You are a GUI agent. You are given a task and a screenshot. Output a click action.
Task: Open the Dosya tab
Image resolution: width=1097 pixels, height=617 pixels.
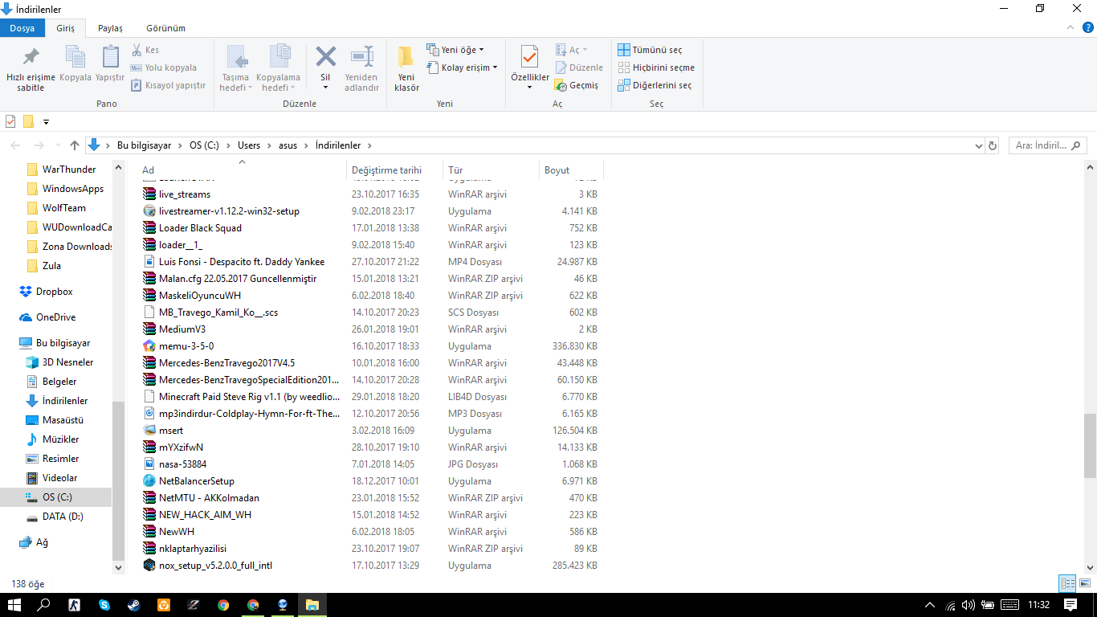[x=22, y=28]
